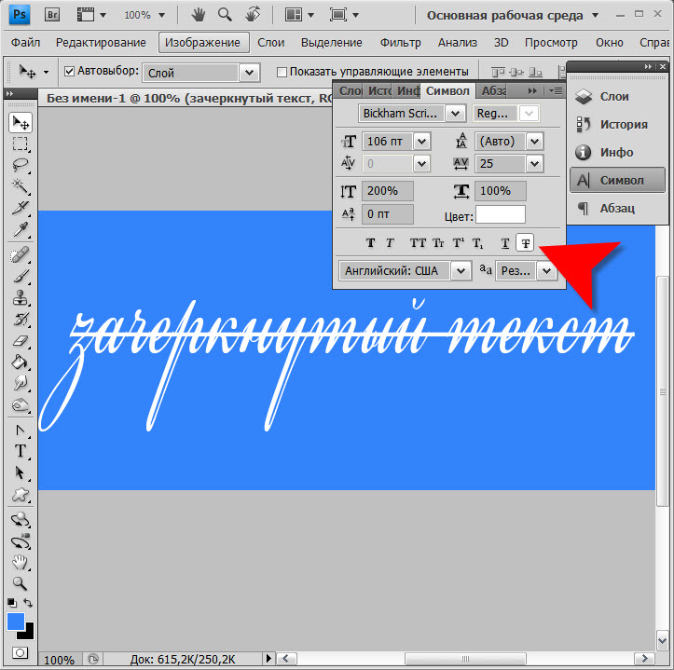Select the Move tool in toolbox
674x670 pixels.
[x=21, y=123]
